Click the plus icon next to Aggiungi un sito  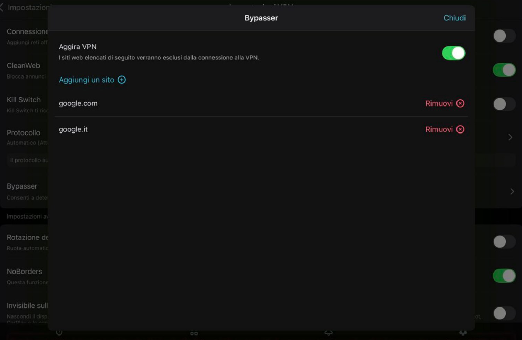point(122,80)
